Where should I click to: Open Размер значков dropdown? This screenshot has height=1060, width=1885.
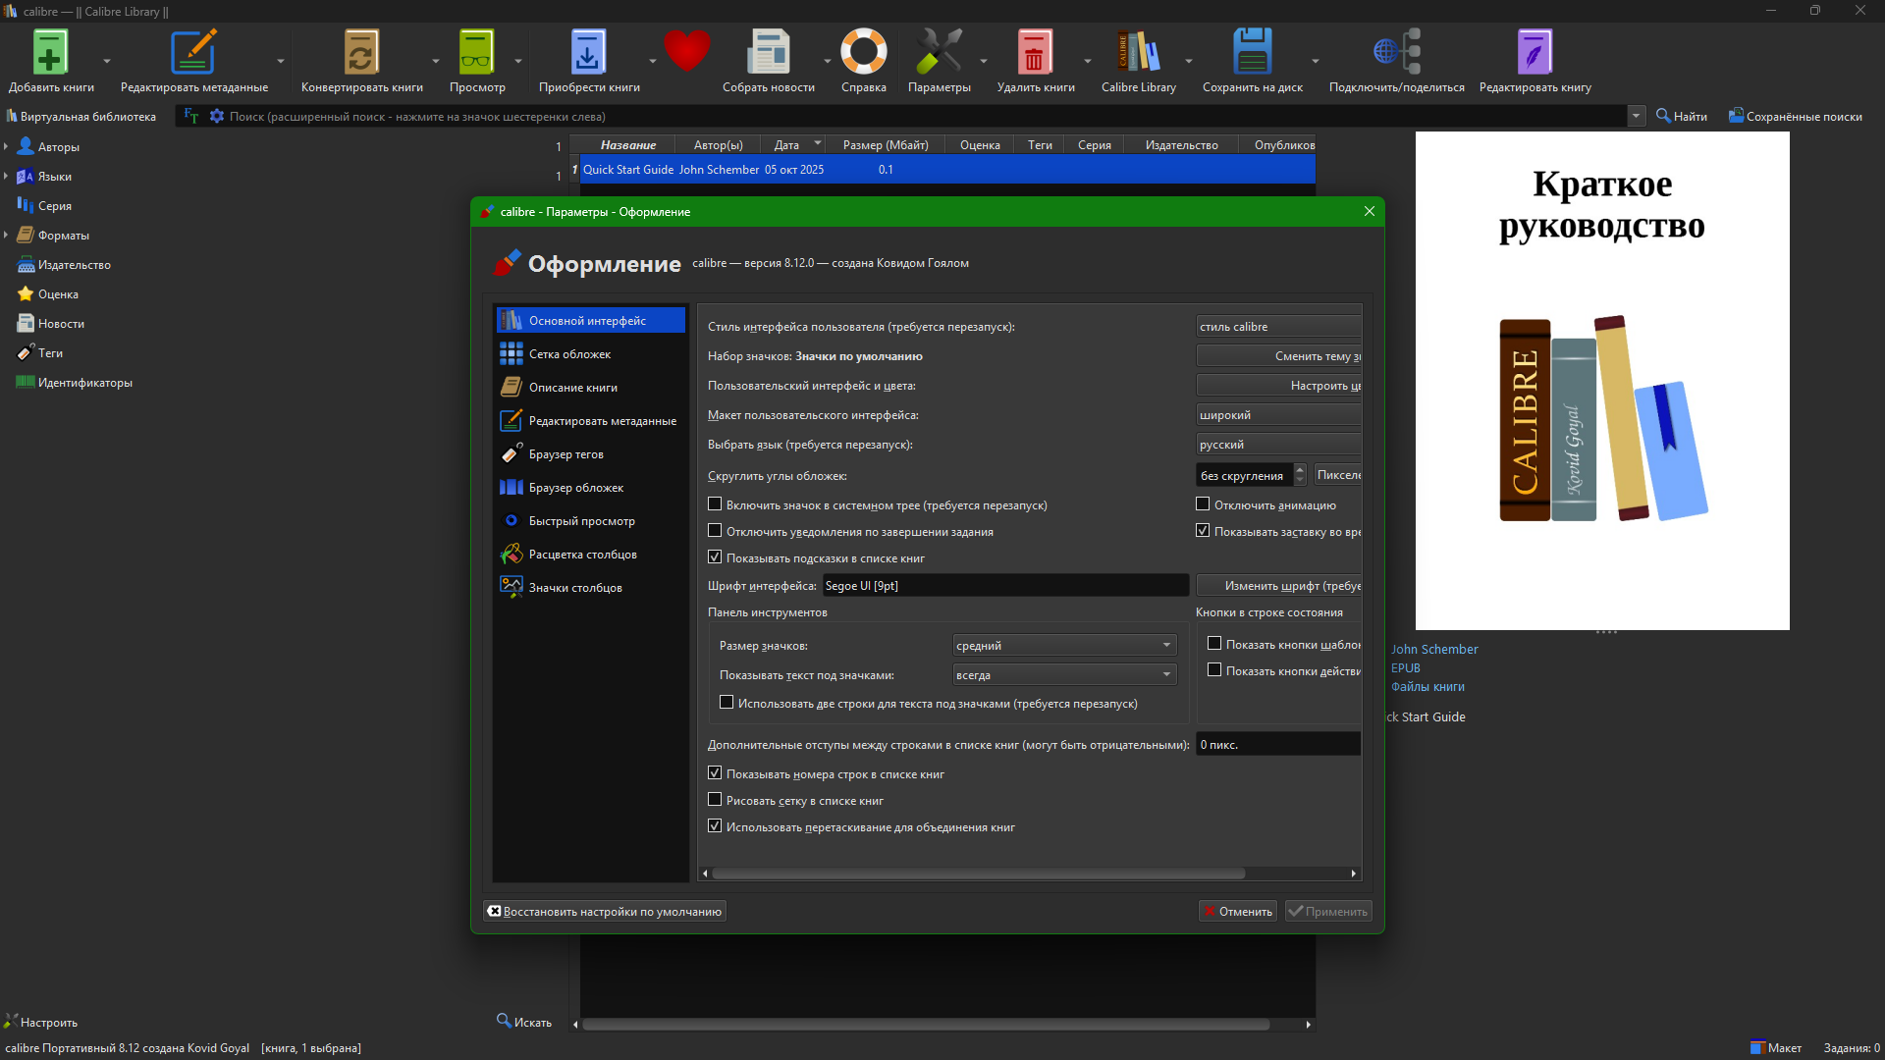pos(1064,645)
